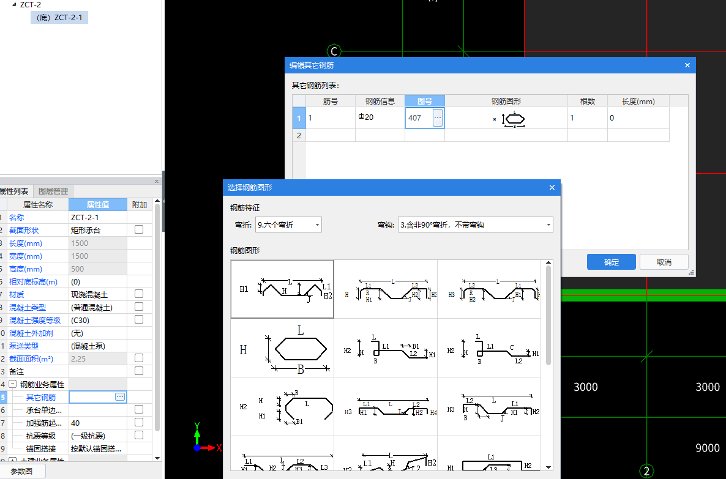Toggle the 附加 checkbox for 截面形状

(139, 229)
